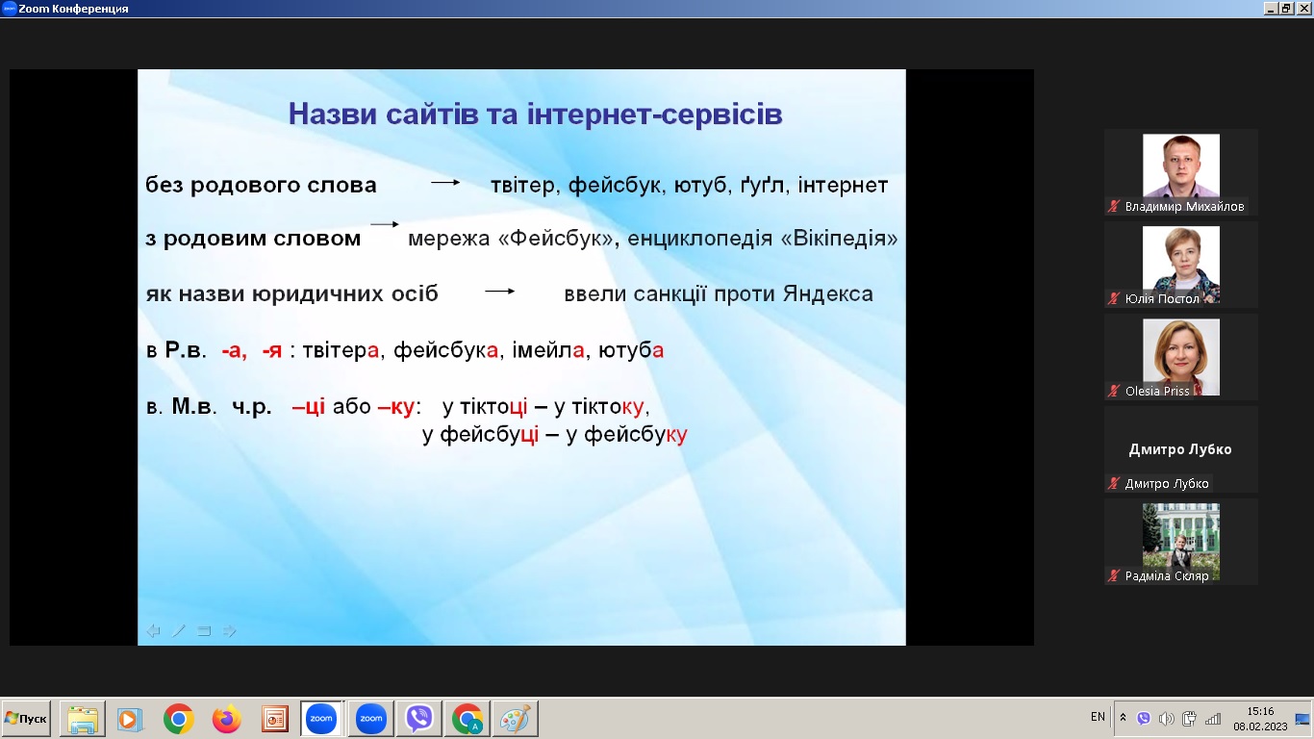Open the volume control in the system tray
This screenshot has width=1314, height=739.
pyautogui.click(x=1167, y=718)
